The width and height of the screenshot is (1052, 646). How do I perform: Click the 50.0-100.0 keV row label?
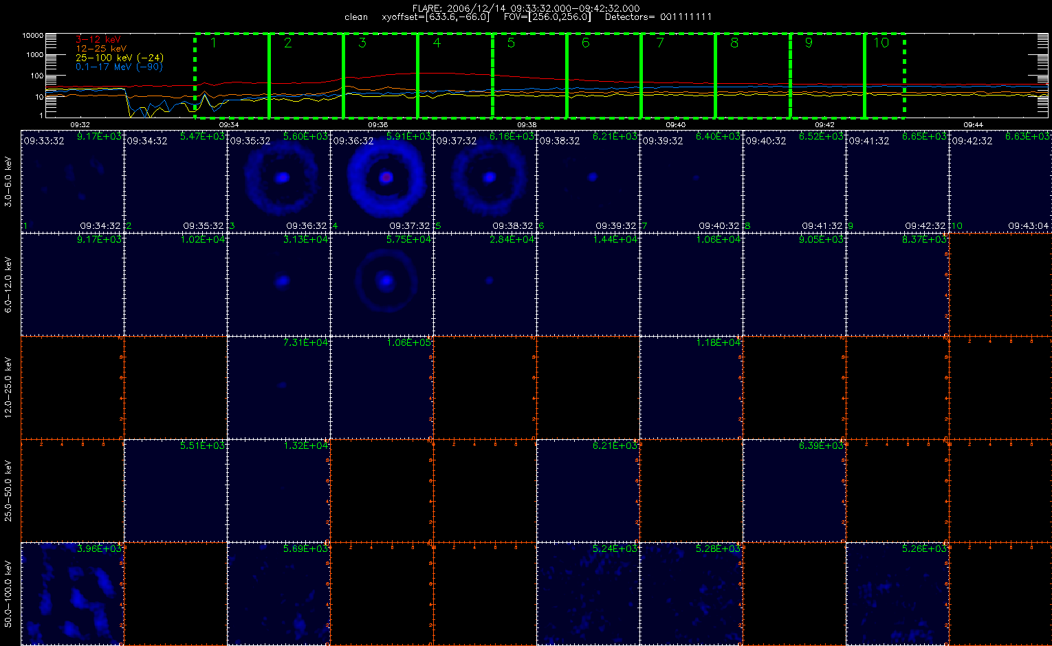coord(8,594)
